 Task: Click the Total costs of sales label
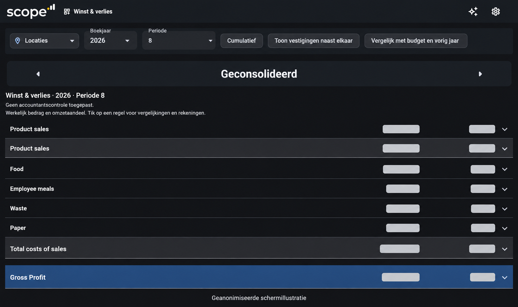coord(38,249)
